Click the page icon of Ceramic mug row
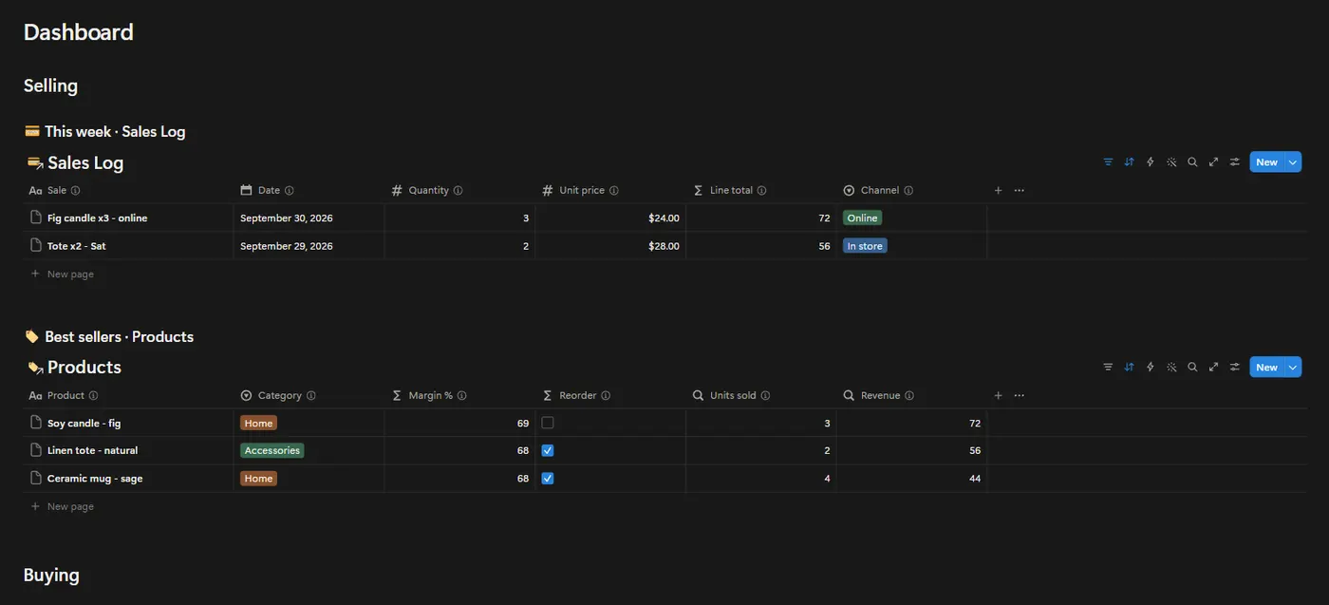This screenshot has width=1329, height=605. click(36, 478)
